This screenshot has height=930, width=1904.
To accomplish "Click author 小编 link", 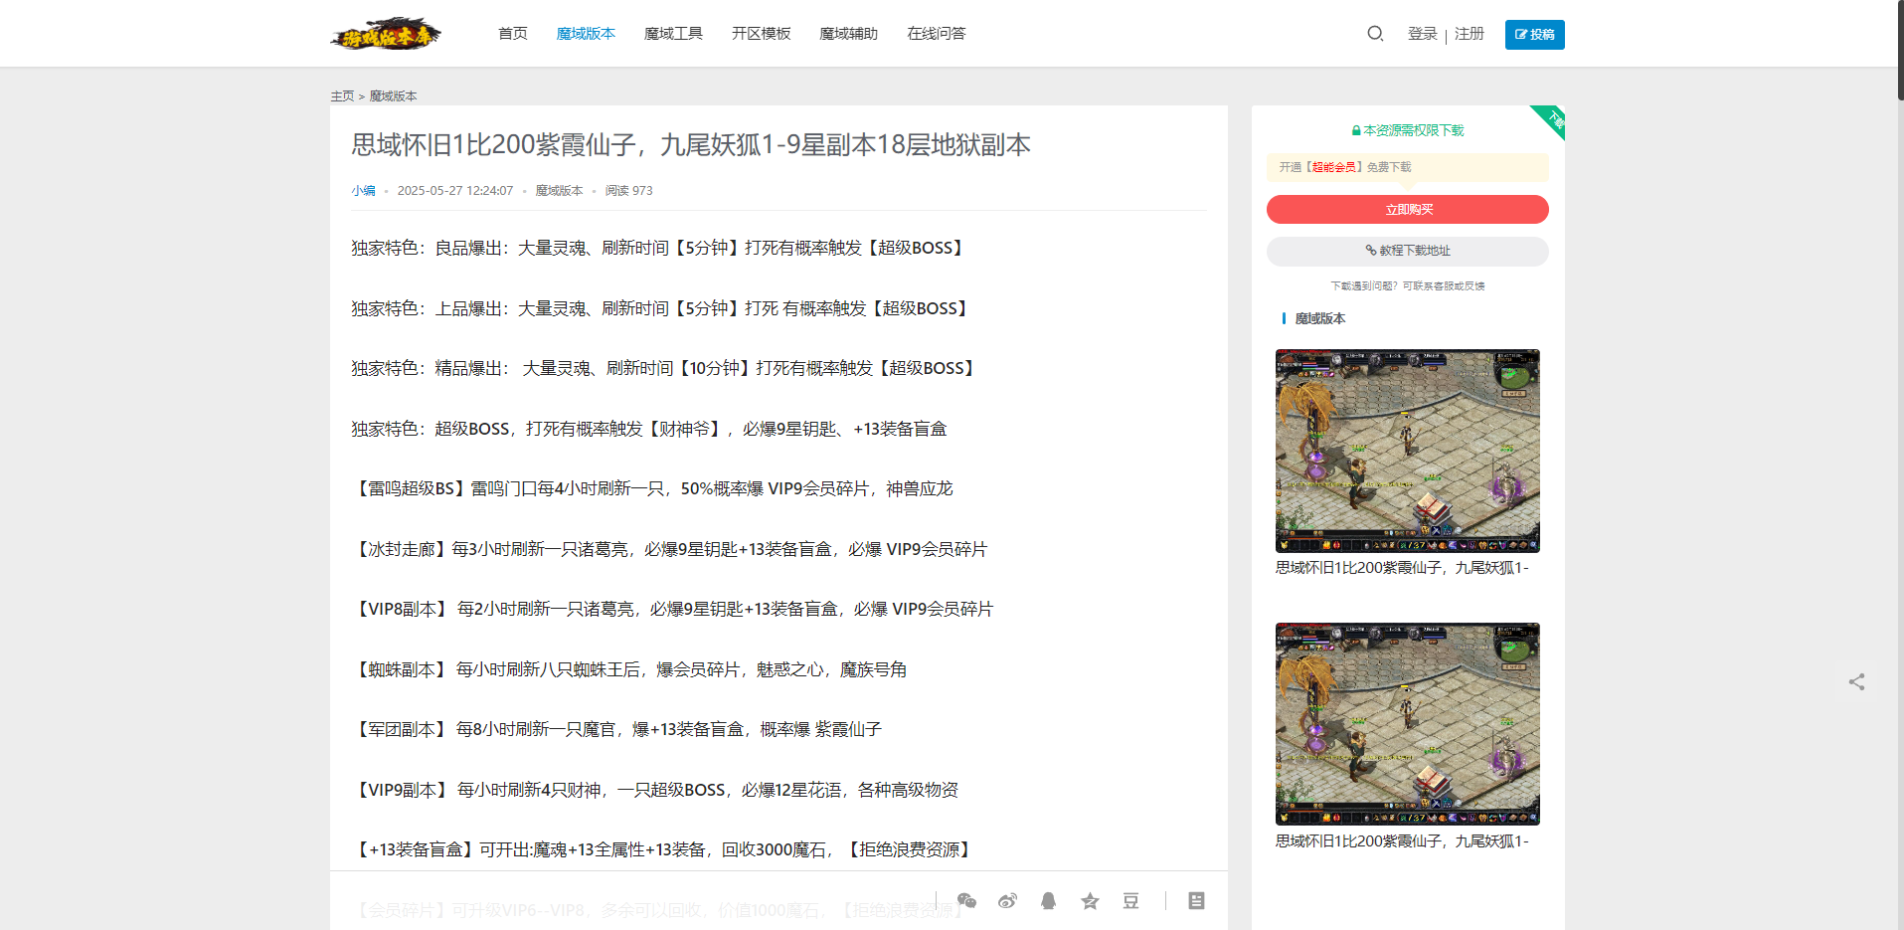I will click(x=363, y=191).
